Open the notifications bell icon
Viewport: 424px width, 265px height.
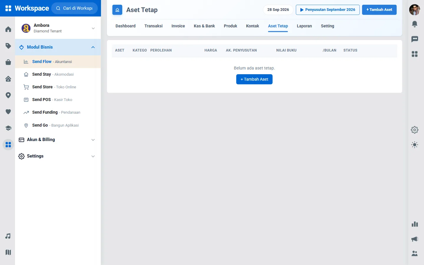415,24
